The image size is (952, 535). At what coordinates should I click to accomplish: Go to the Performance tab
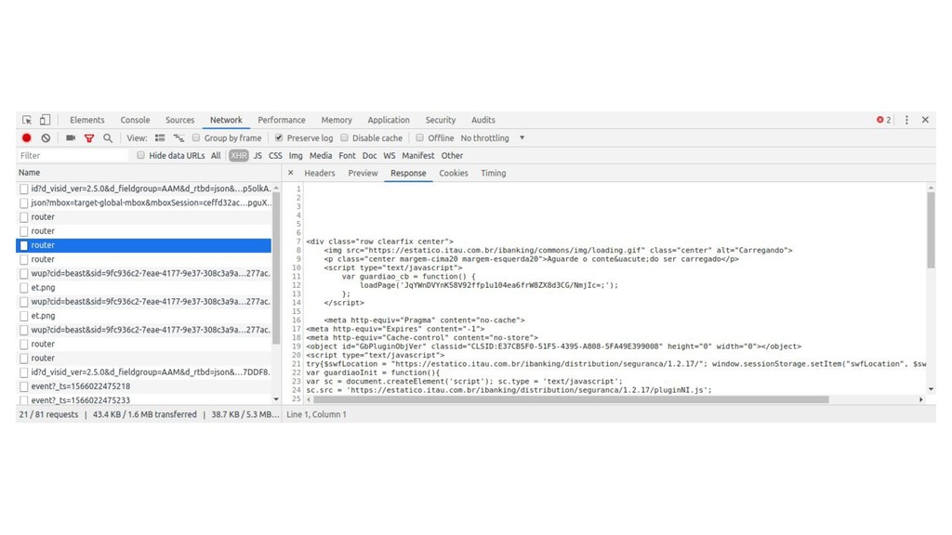click(x=281, y=120)
